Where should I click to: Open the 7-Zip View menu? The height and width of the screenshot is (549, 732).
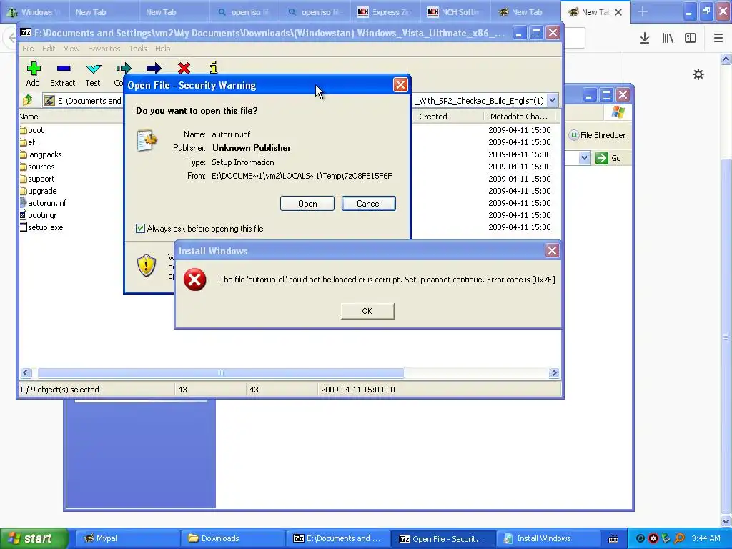tap(71, 49)
